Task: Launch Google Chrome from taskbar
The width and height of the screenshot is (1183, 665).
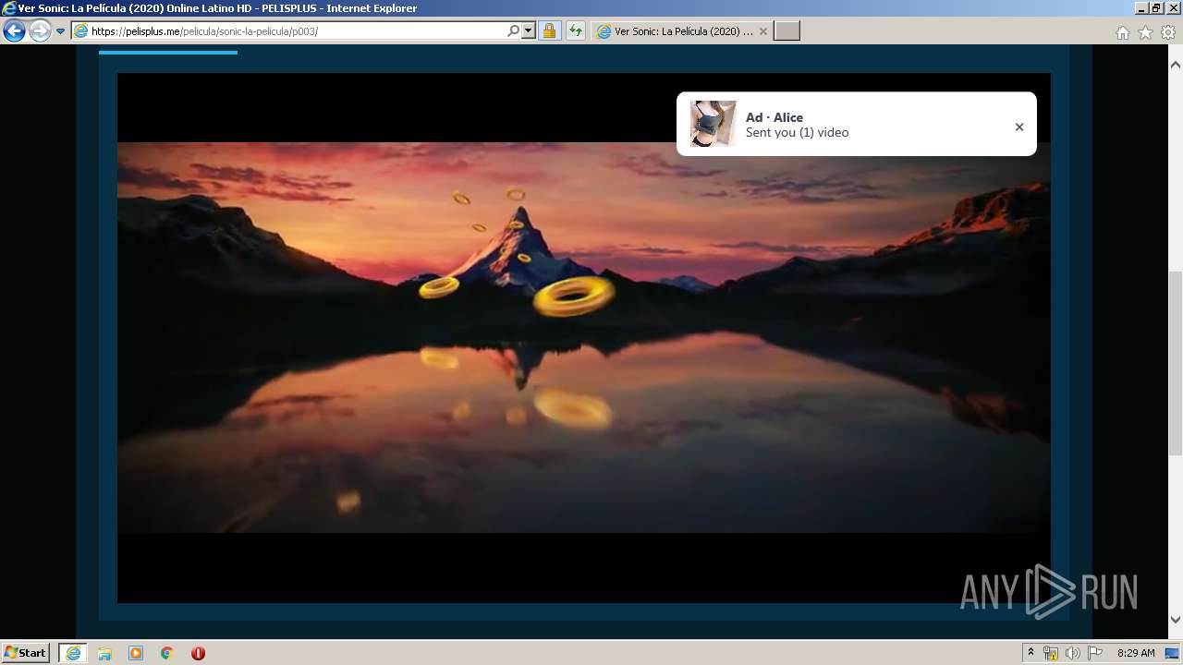Action: [x=166, y=653]
